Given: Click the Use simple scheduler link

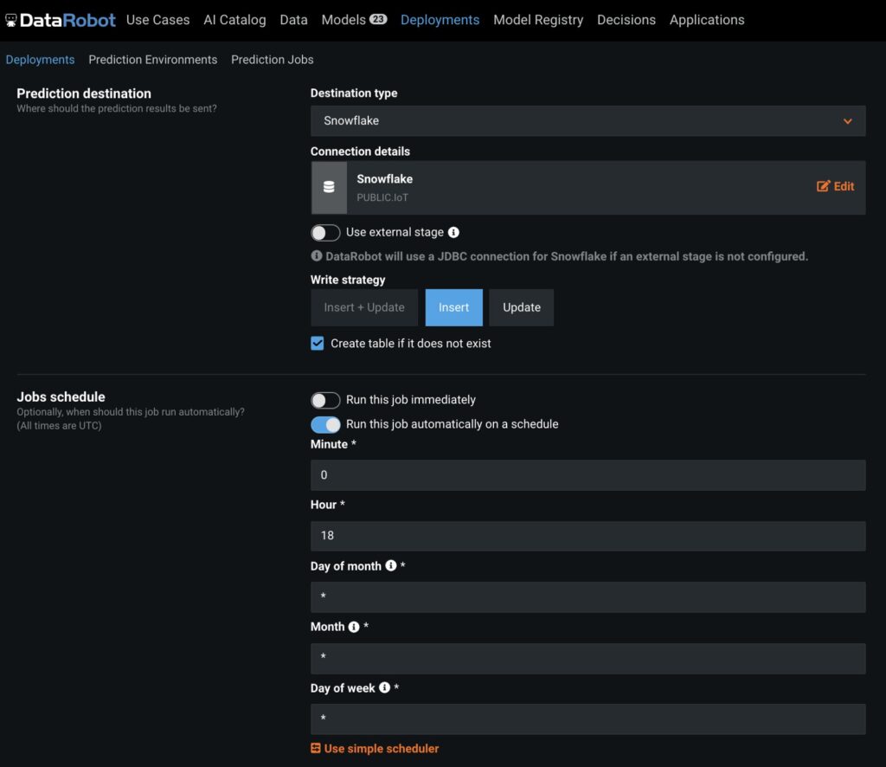Looking at the screenshot, I should [375, 749].
